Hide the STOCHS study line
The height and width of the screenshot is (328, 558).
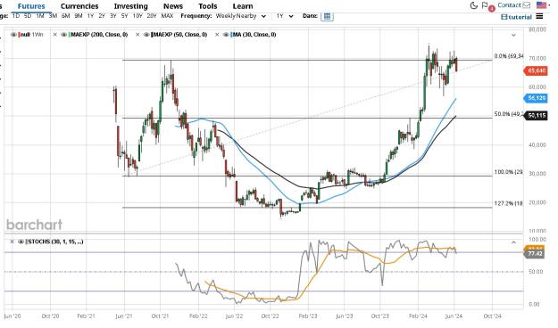21,242
